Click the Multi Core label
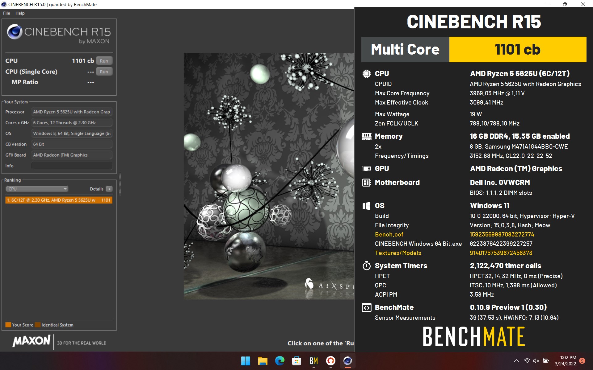This screenshot has width=593, height=370. click(405, 49)
